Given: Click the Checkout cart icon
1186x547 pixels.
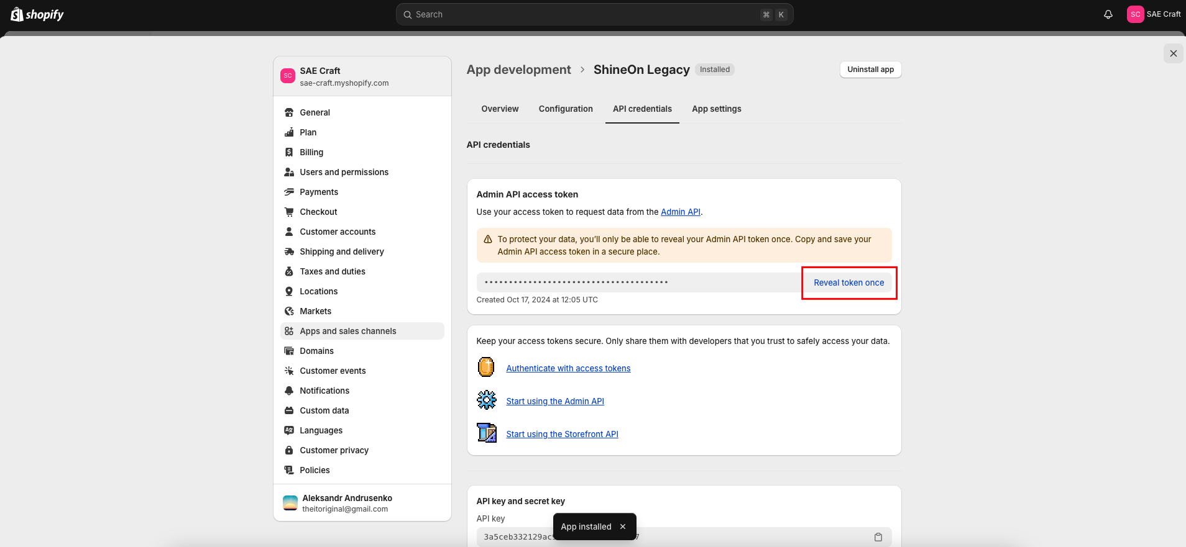Looking at the screenshot, I should (289, 212).
